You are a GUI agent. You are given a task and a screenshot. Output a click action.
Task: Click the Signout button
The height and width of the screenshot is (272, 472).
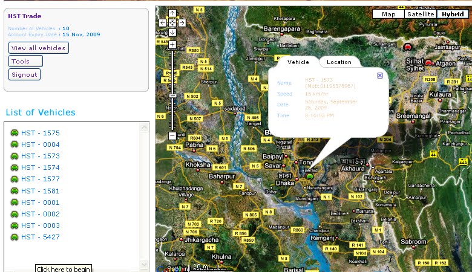[x=24, y=74]
